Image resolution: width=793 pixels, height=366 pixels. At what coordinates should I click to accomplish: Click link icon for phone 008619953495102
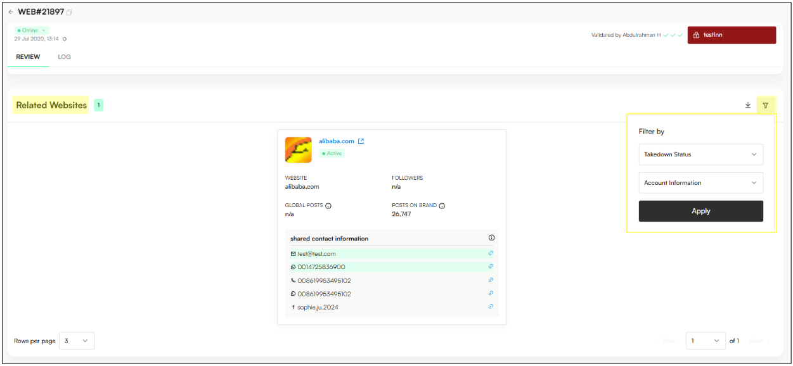491,280
